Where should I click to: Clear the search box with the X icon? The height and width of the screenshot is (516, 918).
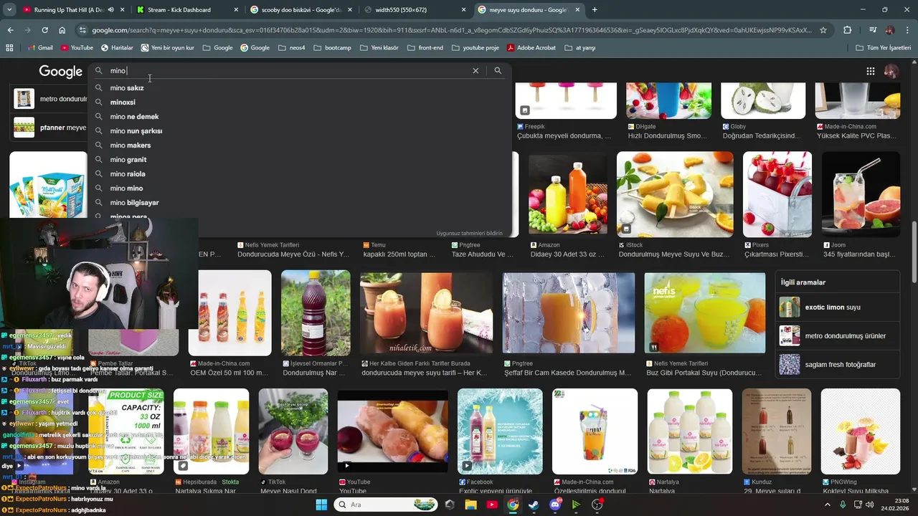point(475,71)
